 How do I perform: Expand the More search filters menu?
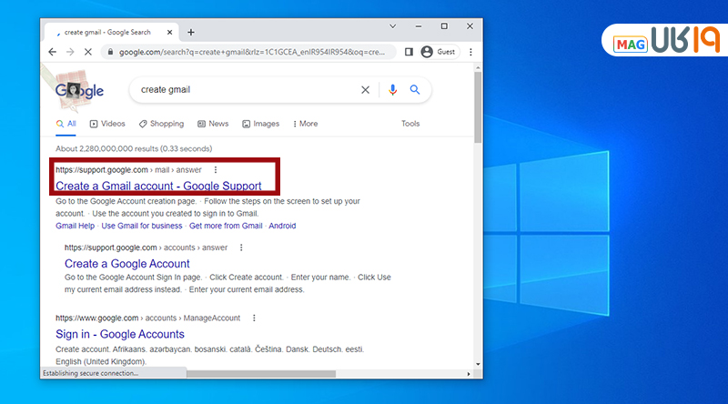(x=304, y=124)
